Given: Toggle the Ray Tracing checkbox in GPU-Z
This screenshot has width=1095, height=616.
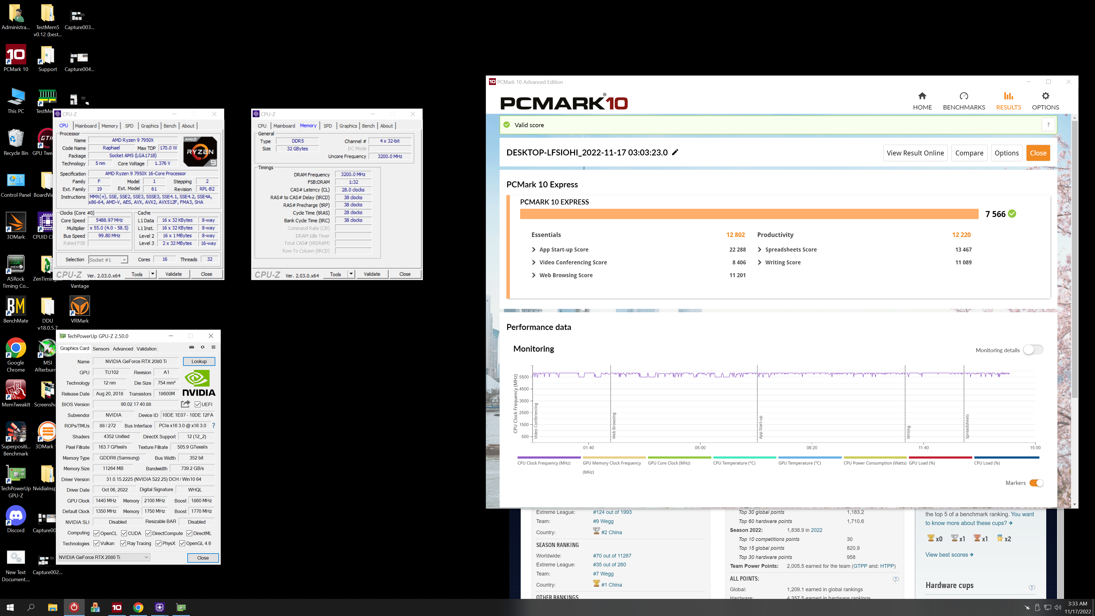Looking at the screenshot, I should (123, 543).
